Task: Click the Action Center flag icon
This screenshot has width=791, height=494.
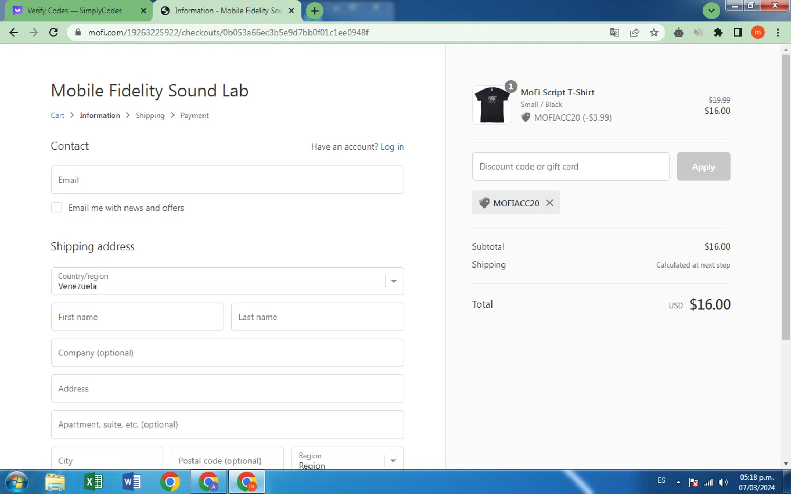Action: point(693,482)
